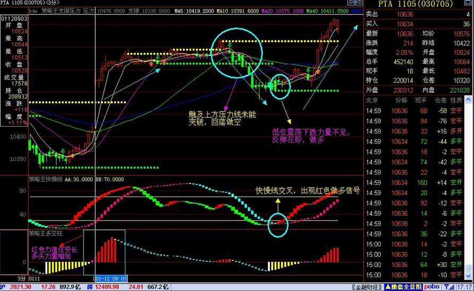Image resolution: width=474 pixels, height=291 pixels.
Task: Click the 3分 period label below the chart
Action: click(x=21, y=278)
